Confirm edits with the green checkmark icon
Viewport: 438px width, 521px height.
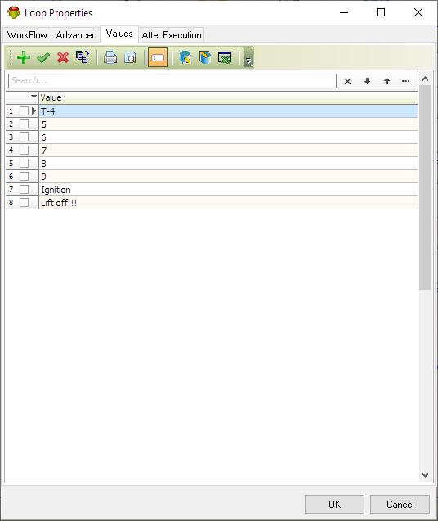[43, 57]
